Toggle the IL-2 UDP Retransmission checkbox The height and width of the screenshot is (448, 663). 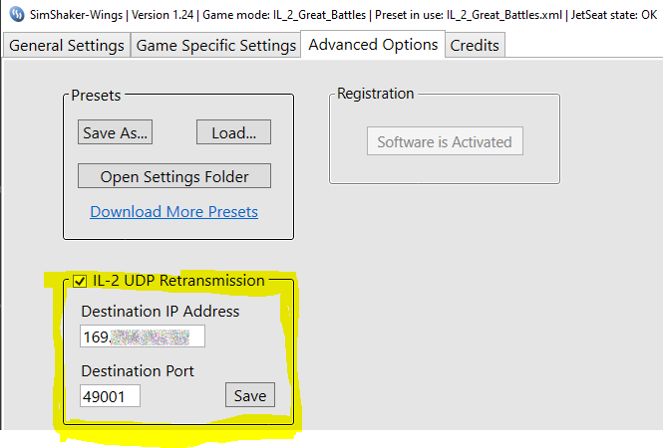click(x=80, y=281)
